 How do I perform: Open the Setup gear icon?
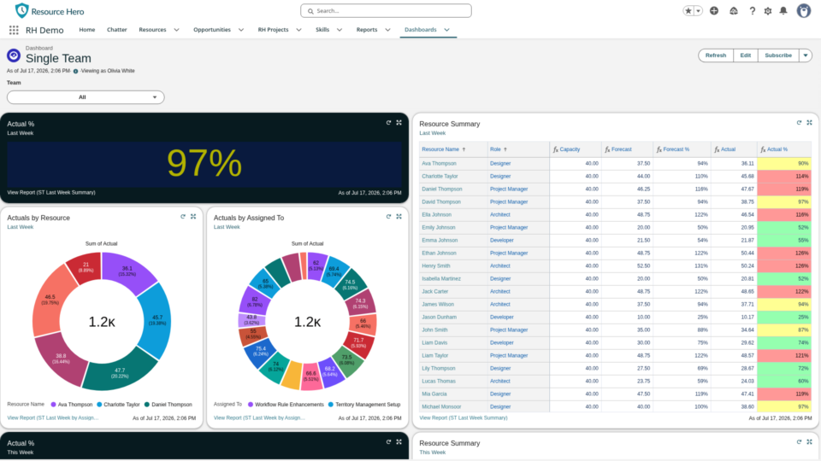tap(768, 11)
